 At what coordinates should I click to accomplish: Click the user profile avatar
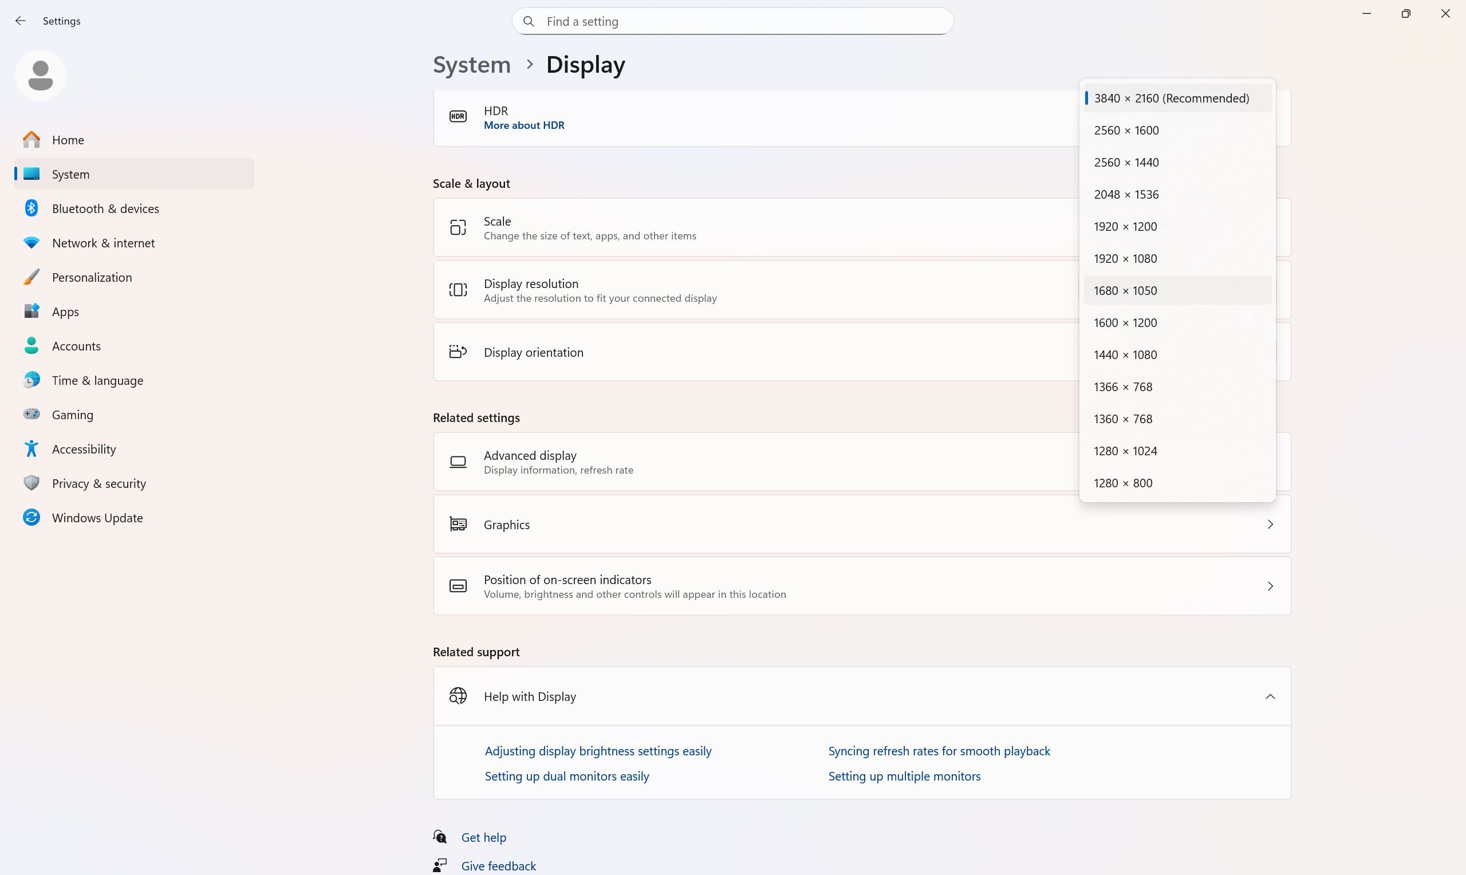41,76
